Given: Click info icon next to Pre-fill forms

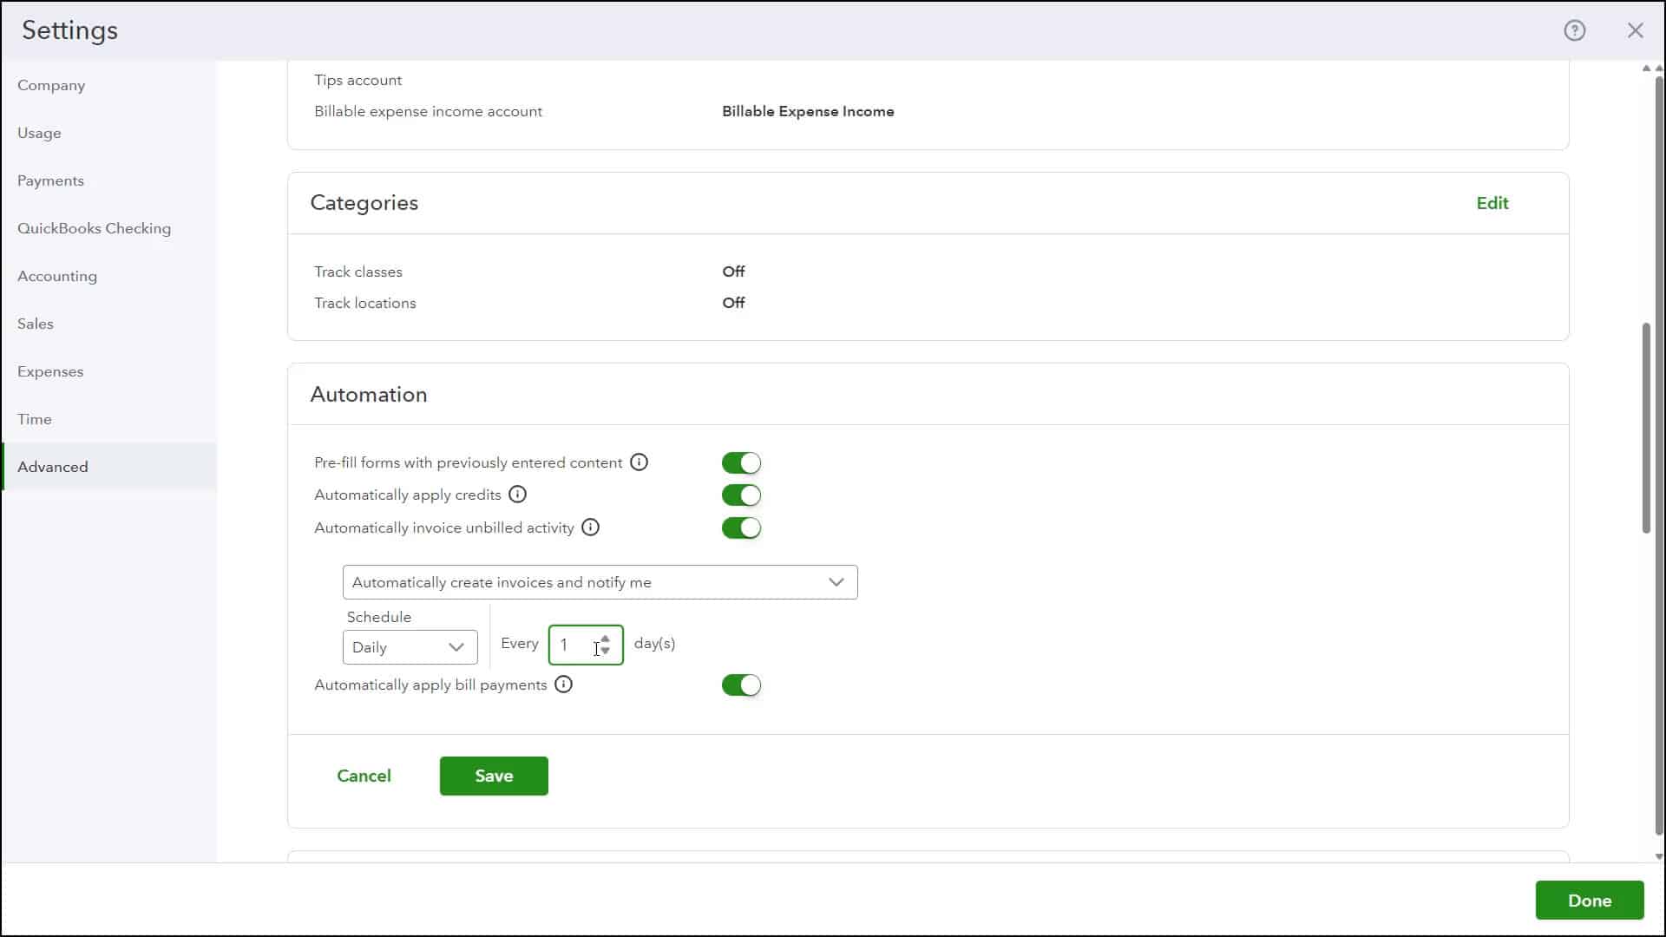Looking at the screenshot, I should click(639, 462).
